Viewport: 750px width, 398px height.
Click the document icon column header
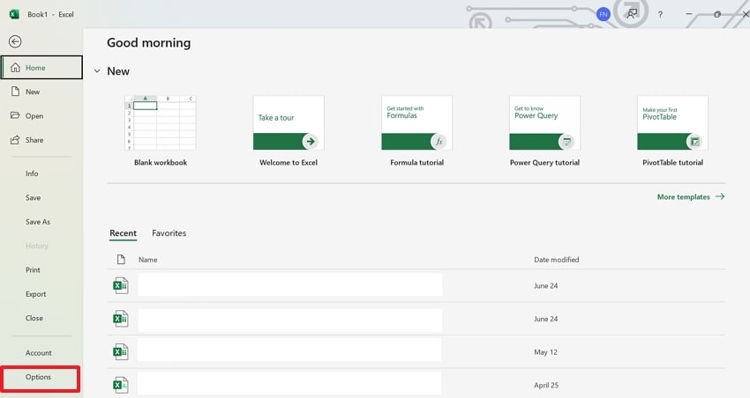[x=121, y=260]
